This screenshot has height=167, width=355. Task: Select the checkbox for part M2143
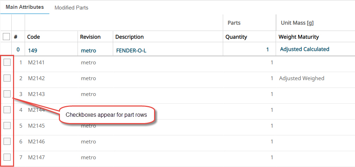(x=7, y=94)
